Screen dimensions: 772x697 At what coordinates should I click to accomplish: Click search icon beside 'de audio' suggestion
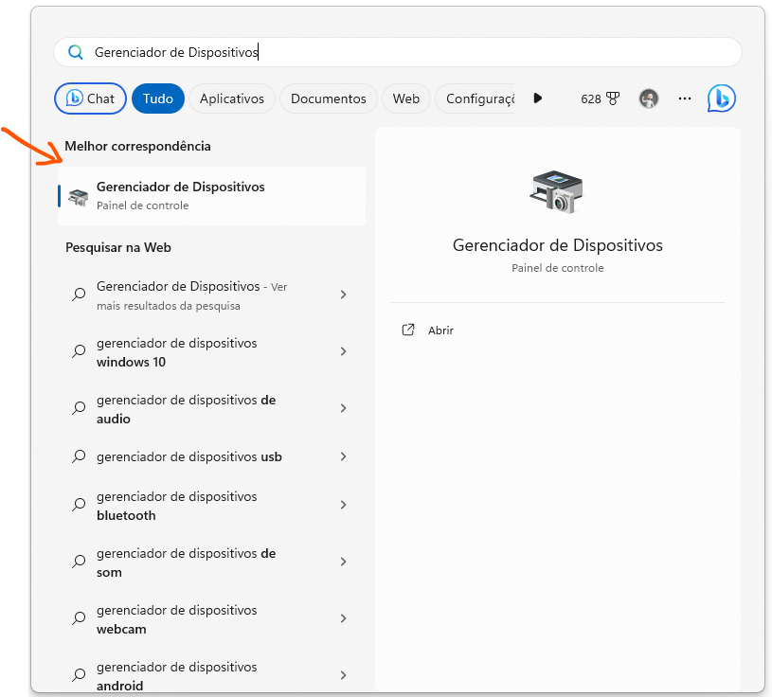[x=79, y=408]
